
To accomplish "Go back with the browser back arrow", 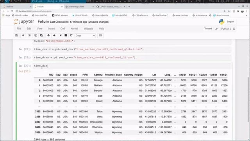I will coord(4,11).
